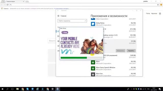Click the 87,3 МБ size value
163x91 pixels.
[133, 29]
